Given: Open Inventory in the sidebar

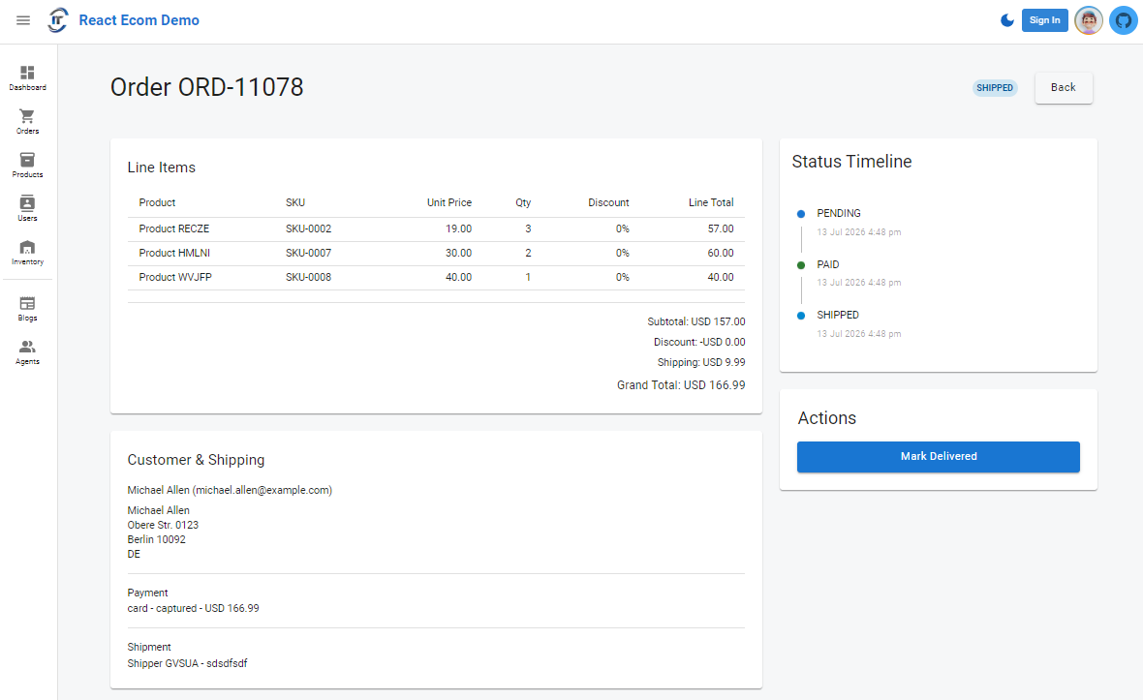Looking at the screenshot, I should point(28,253).
